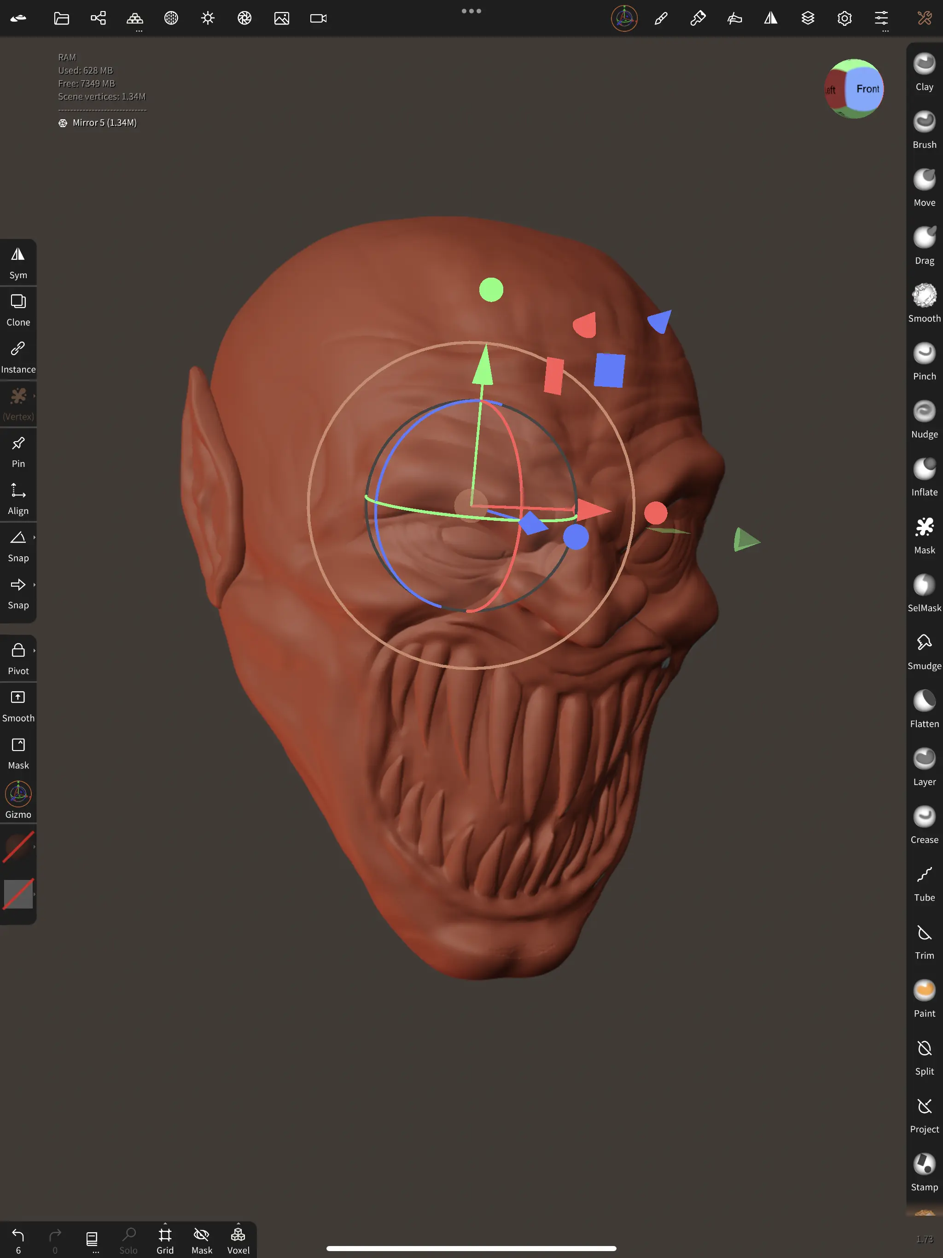Select the Smudge tool
The image size is (943, 1258).
tap(924, 652)
